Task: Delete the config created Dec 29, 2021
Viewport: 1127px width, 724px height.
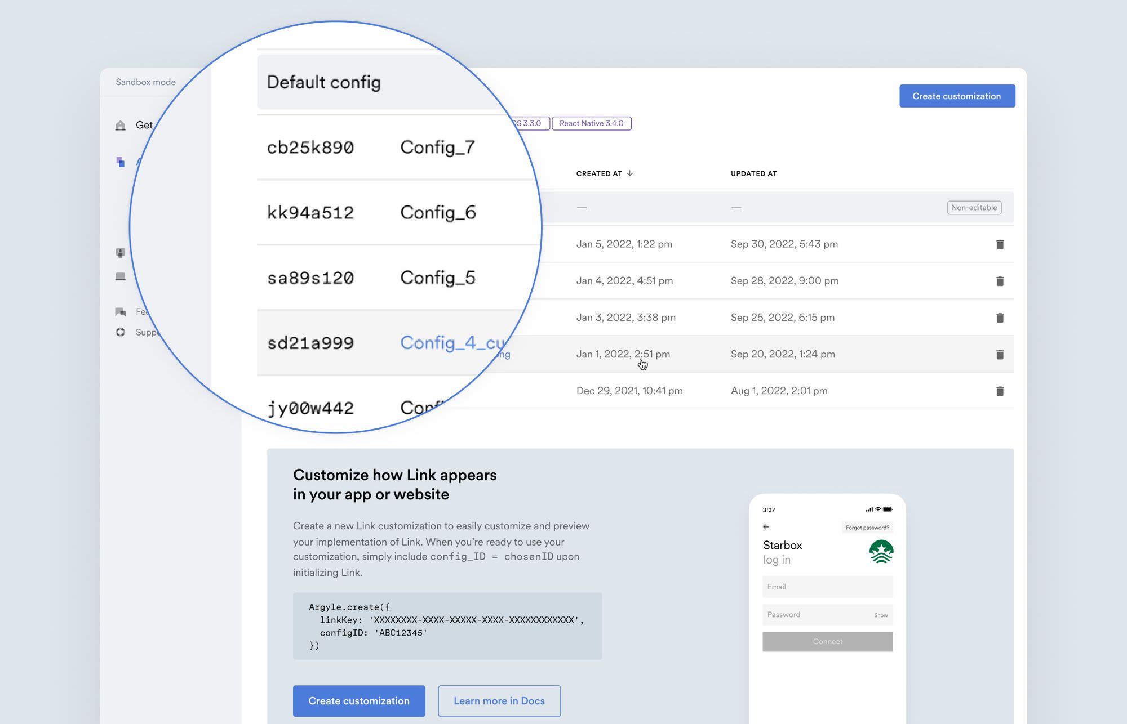Action: point(1000,391)
